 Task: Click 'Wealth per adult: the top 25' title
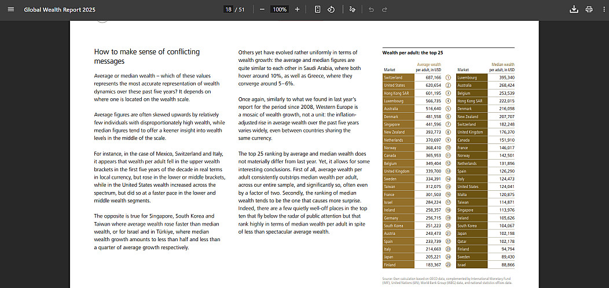tap(413, 53)
